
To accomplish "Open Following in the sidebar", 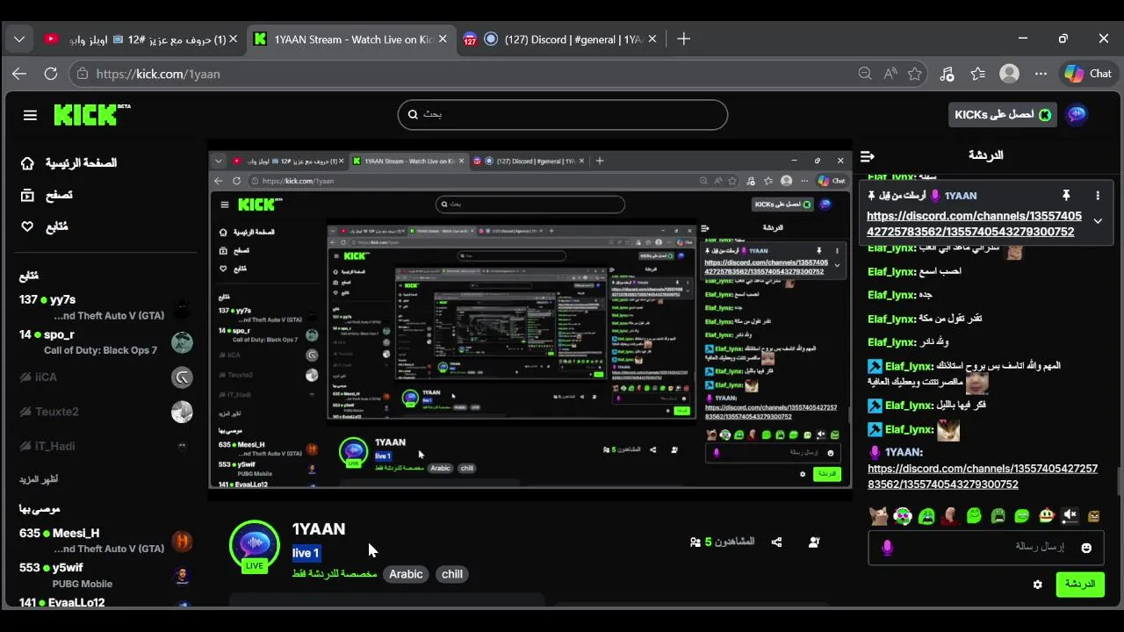I will (44, 226).
